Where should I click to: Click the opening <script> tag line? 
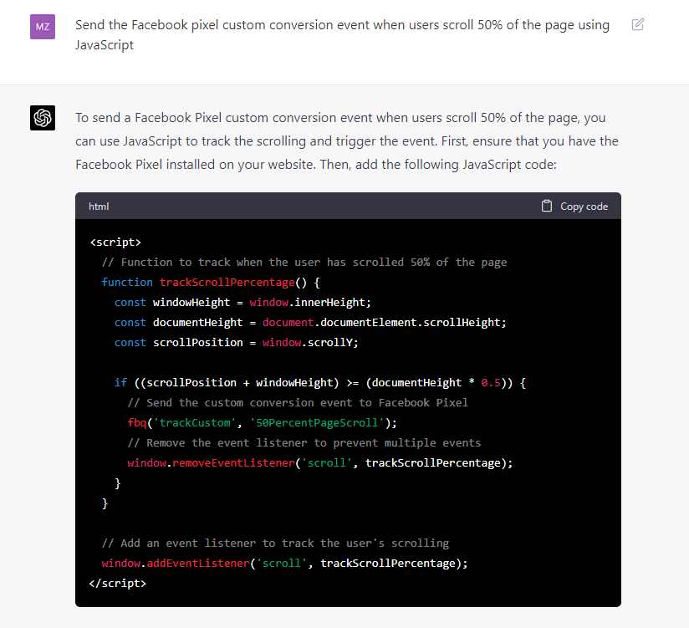coord(115,243)
